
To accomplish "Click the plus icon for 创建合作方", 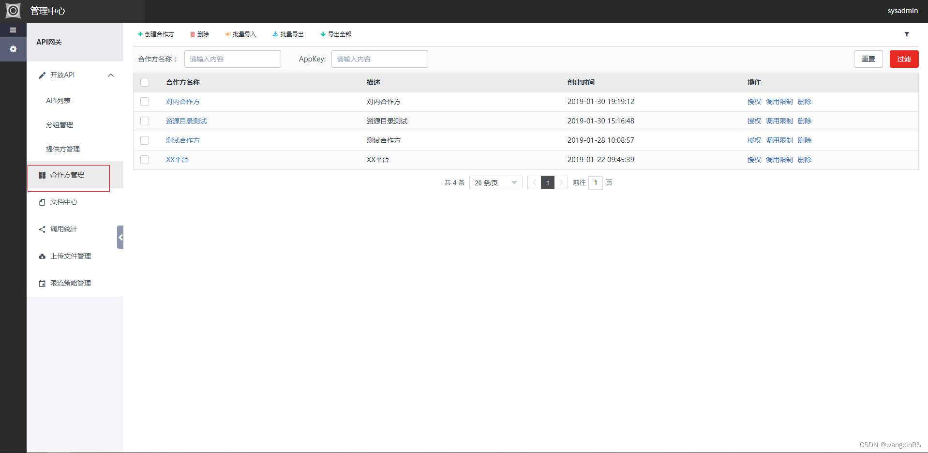I will tap(140, 34).
